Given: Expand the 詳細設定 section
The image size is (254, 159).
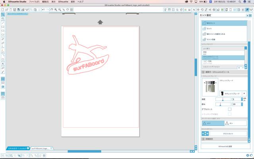Looking at the screenshot, I should [203, 139].
